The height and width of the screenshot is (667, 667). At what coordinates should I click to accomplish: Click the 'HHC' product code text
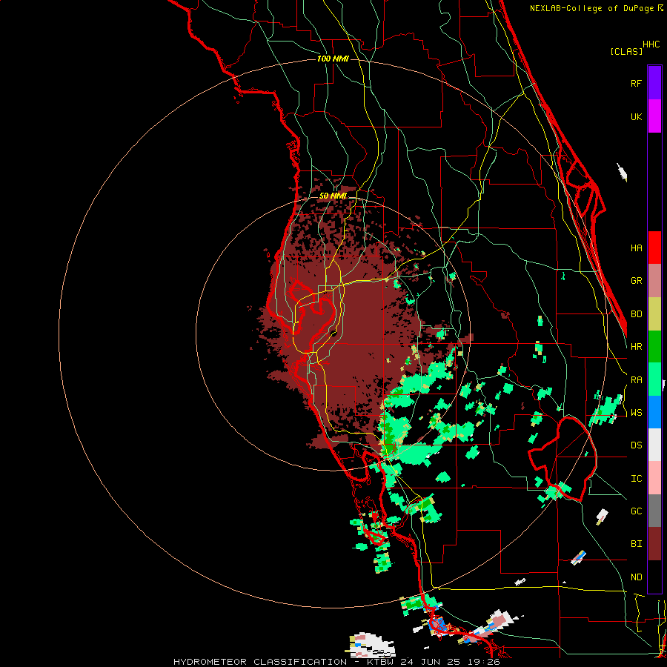[x=651, y=44]
